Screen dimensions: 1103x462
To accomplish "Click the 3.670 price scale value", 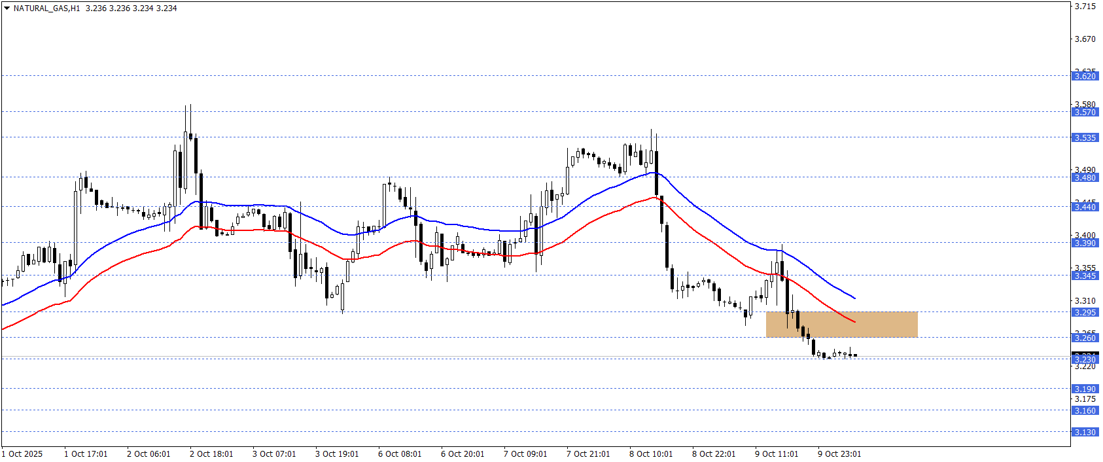I will tap(1085, 39).
